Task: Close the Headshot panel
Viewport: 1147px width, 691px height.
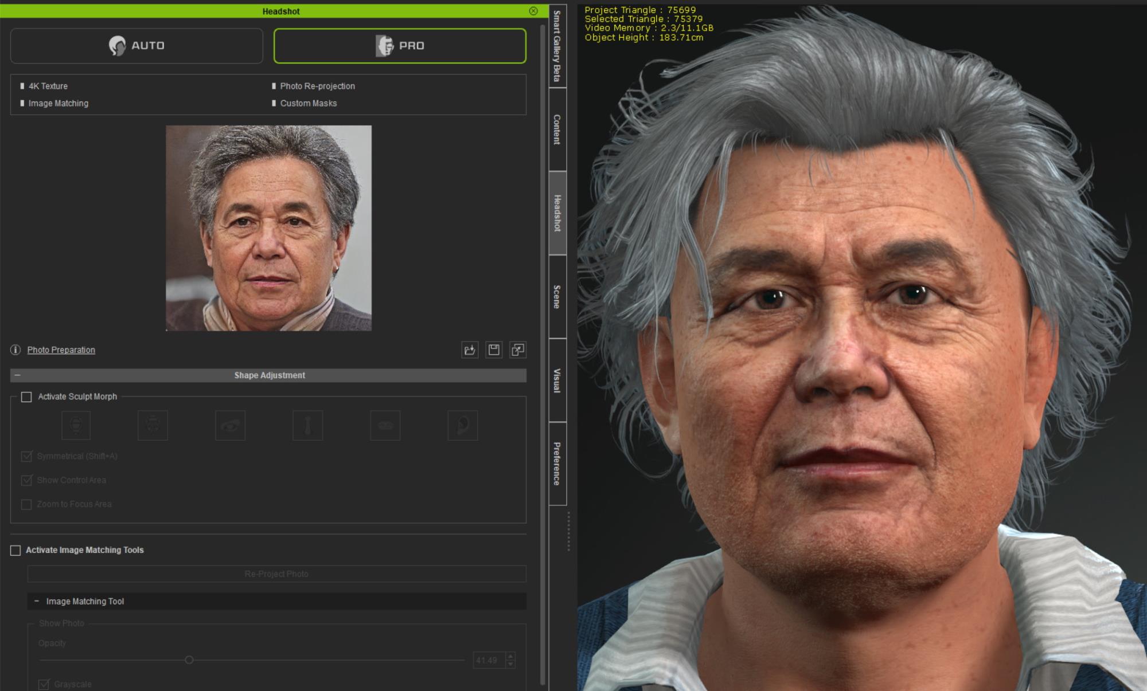Action: [533, 11]
